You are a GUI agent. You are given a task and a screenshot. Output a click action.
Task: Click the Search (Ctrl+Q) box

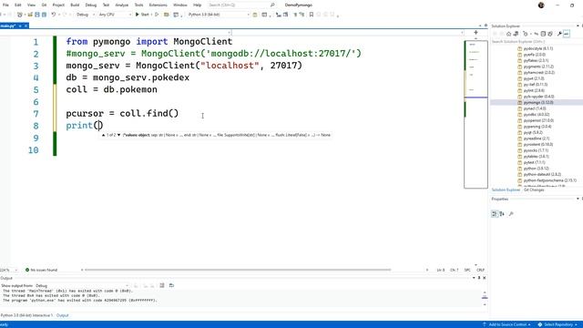pos(241,5)
